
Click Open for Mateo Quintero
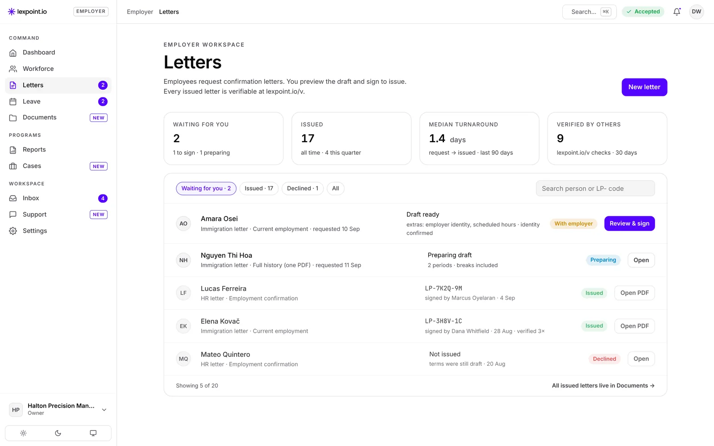(x=641, y=359)
